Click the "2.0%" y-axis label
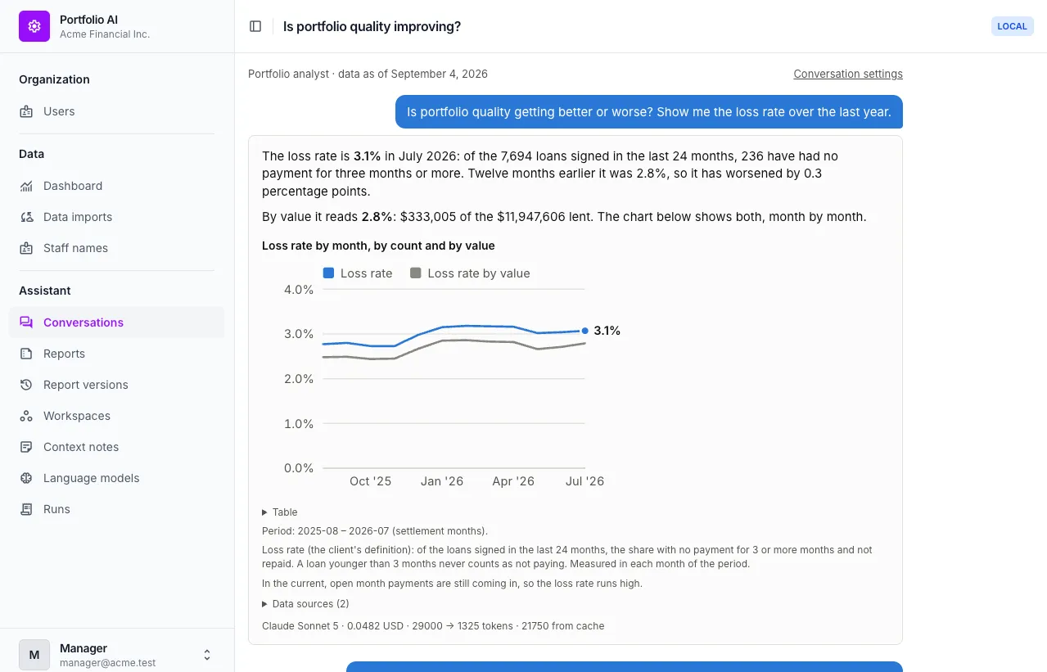 299,379
